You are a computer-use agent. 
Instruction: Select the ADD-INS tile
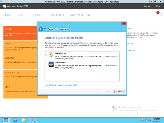20,62
